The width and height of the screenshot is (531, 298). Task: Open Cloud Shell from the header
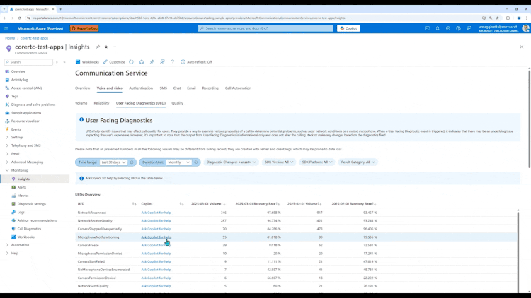coord(427,28)
